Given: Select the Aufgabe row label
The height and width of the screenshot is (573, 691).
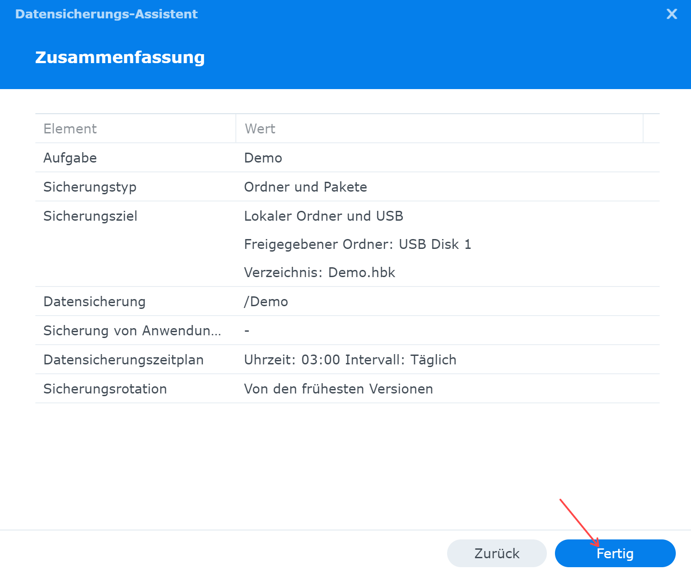Looking at the screenshot, I should pyautogui.click(x=70, y=158).
